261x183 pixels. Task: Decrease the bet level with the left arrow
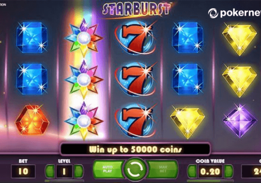pos(50,171)
